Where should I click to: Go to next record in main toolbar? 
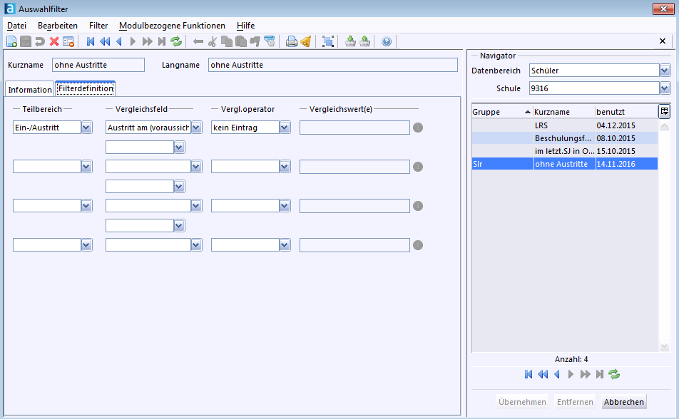click(x=133, y=41)
